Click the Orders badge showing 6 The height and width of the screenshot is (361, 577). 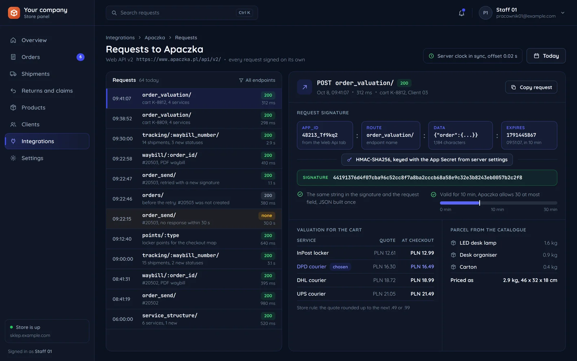coord(80,57)
